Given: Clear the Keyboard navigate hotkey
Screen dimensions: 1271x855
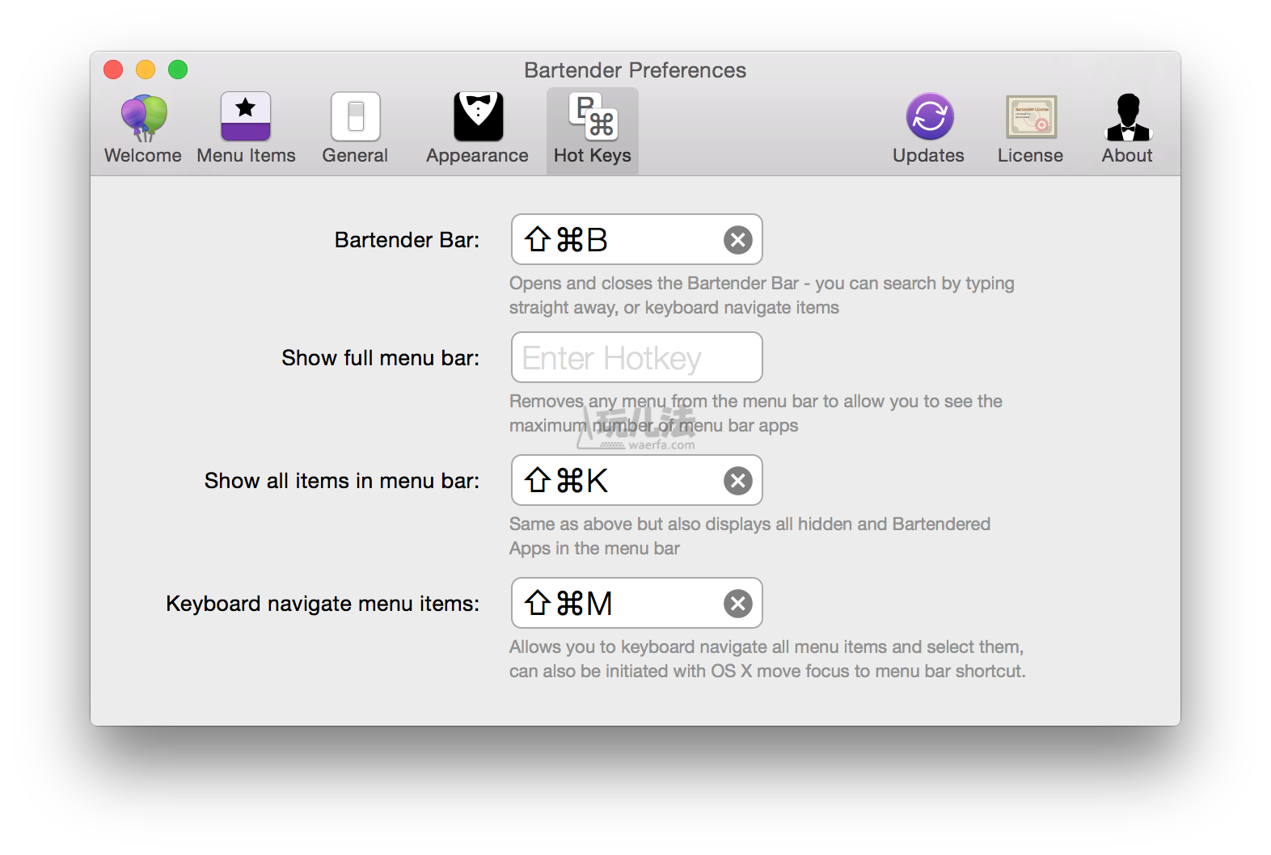Looking at the screenshot, I should point(737,604).
